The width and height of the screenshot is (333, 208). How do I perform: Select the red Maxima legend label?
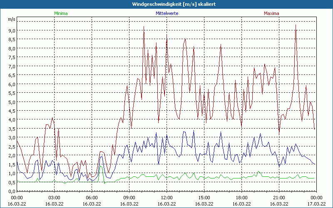[271, 13]
